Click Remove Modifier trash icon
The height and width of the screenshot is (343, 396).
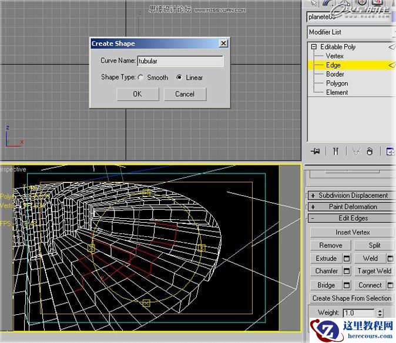point(370,151)
